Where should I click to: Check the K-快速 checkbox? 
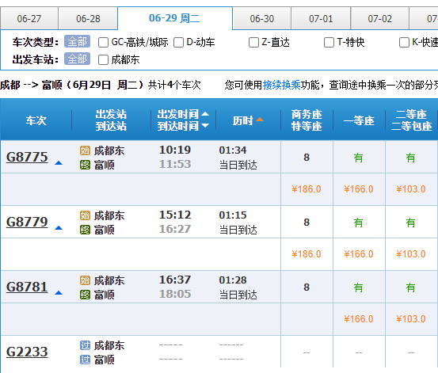[x=404, y=43]
